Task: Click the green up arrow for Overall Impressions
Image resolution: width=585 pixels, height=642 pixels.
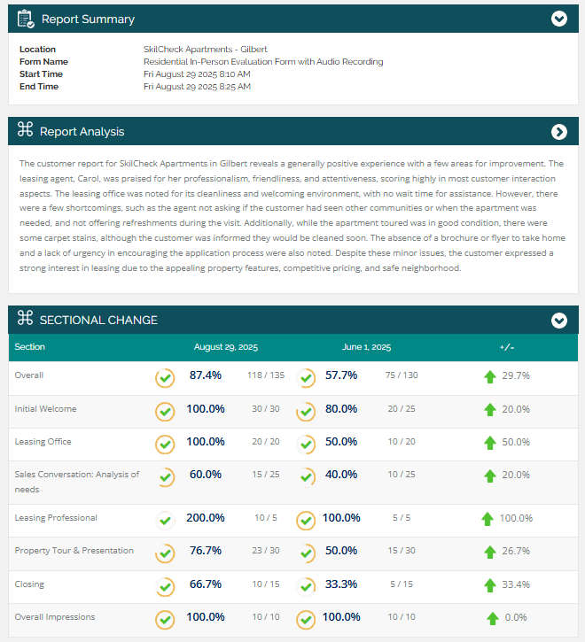Action: [x=492, y=618]
